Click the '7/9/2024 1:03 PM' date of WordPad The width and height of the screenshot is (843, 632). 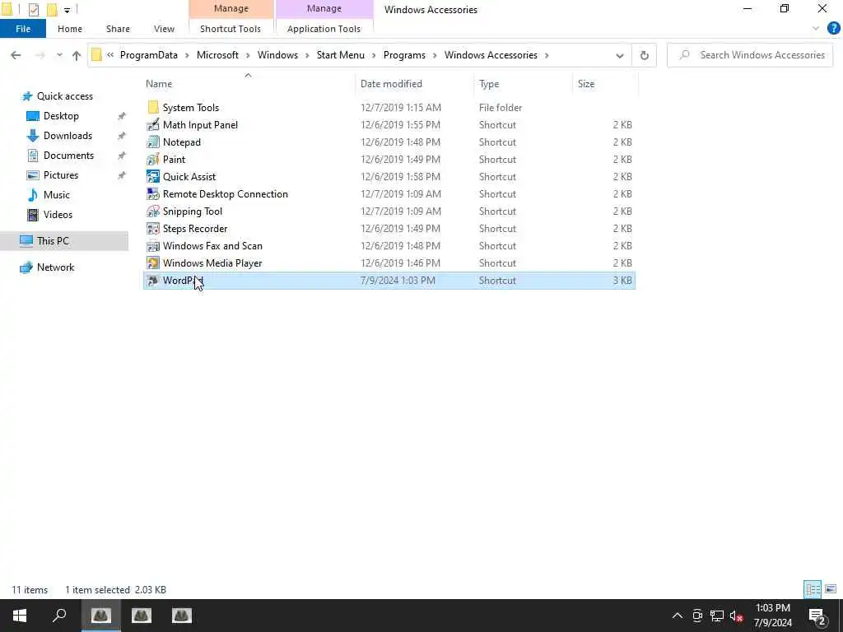point(398,281)
